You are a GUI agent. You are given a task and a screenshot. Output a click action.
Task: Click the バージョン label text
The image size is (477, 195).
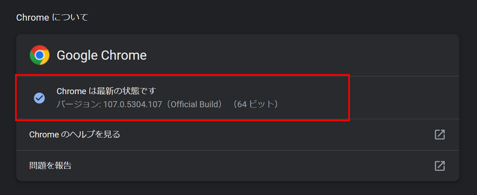point(78,104)
